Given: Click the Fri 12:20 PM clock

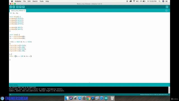Looking at the screenshot, I should [152, 1].
